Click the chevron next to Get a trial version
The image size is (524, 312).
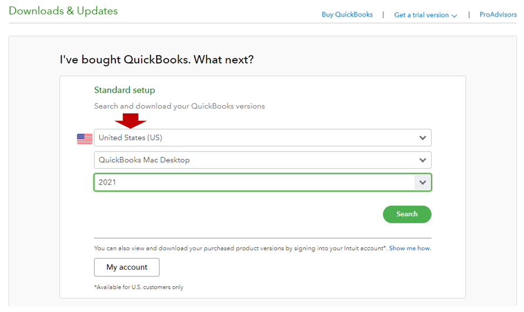[x=454, y=16]
